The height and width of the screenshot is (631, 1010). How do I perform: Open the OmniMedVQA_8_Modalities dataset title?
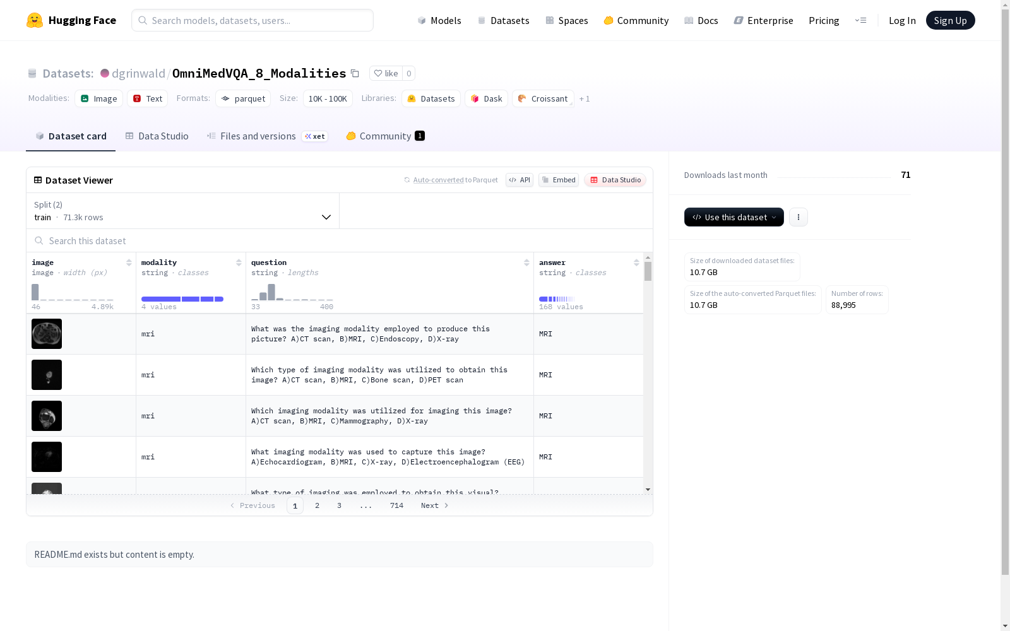click(x=259, y=74)
